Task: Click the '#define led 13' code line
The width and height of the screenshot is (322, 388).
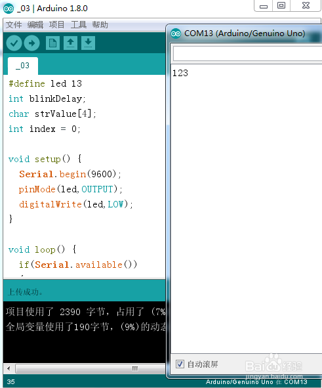Action: click(45, 83)
